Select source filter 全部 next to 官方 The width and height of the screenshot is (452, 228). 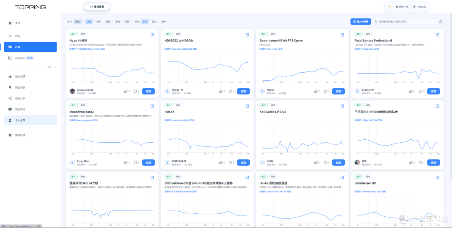145,22
